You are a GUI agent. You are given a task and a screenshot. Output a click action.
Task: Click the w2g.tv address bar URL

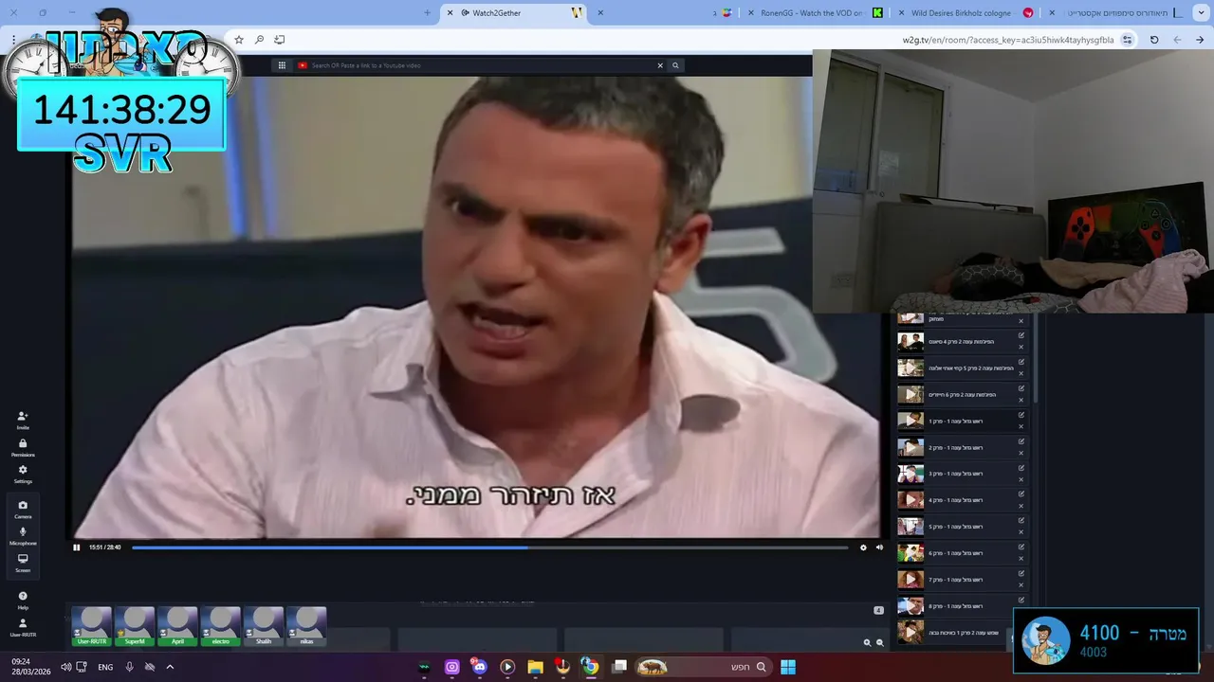pyautogui.click(x=1008, y=40)
